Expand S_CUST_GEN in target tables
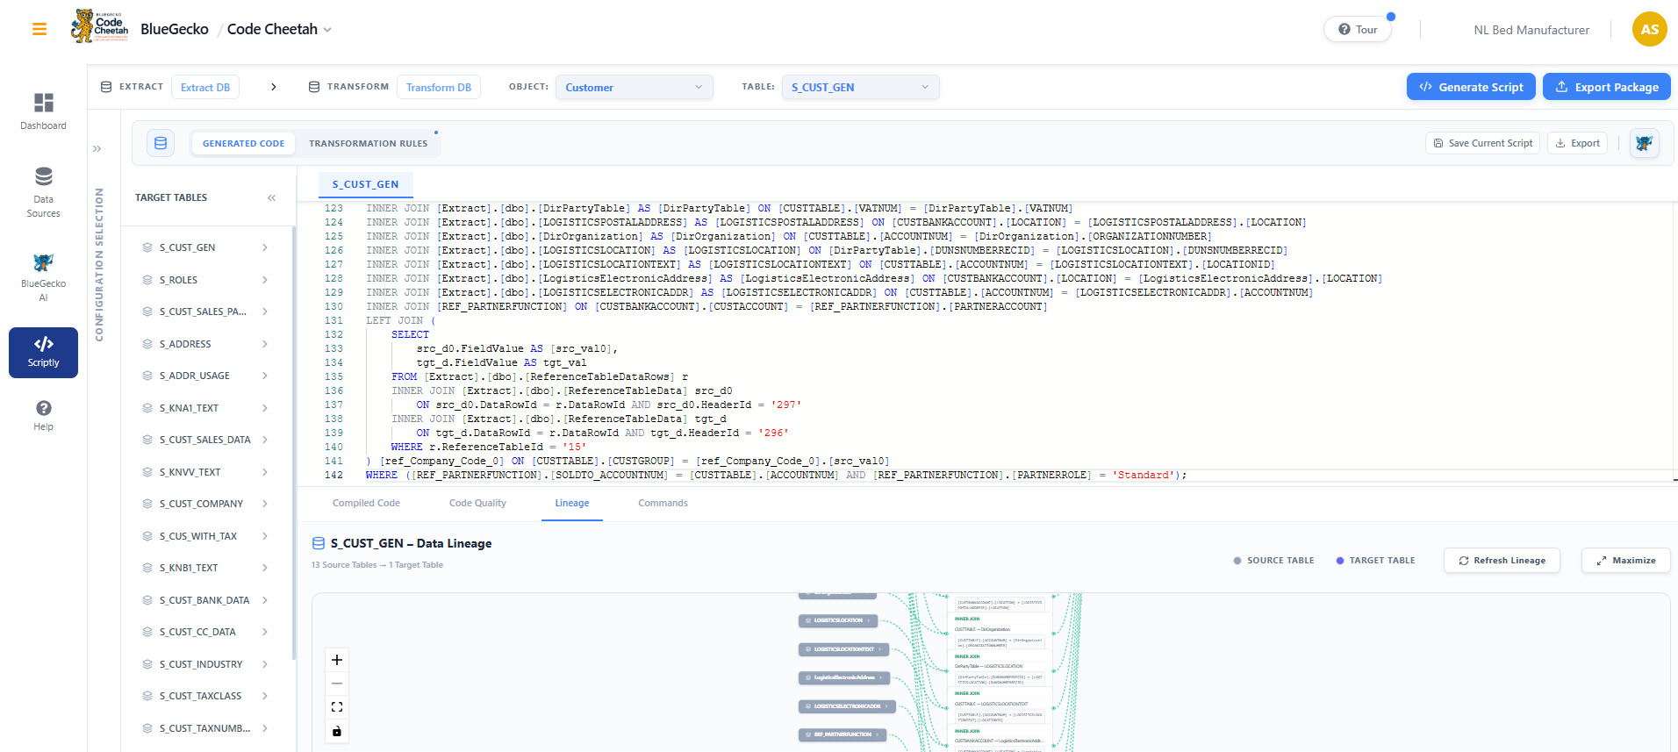 [265, 247]
